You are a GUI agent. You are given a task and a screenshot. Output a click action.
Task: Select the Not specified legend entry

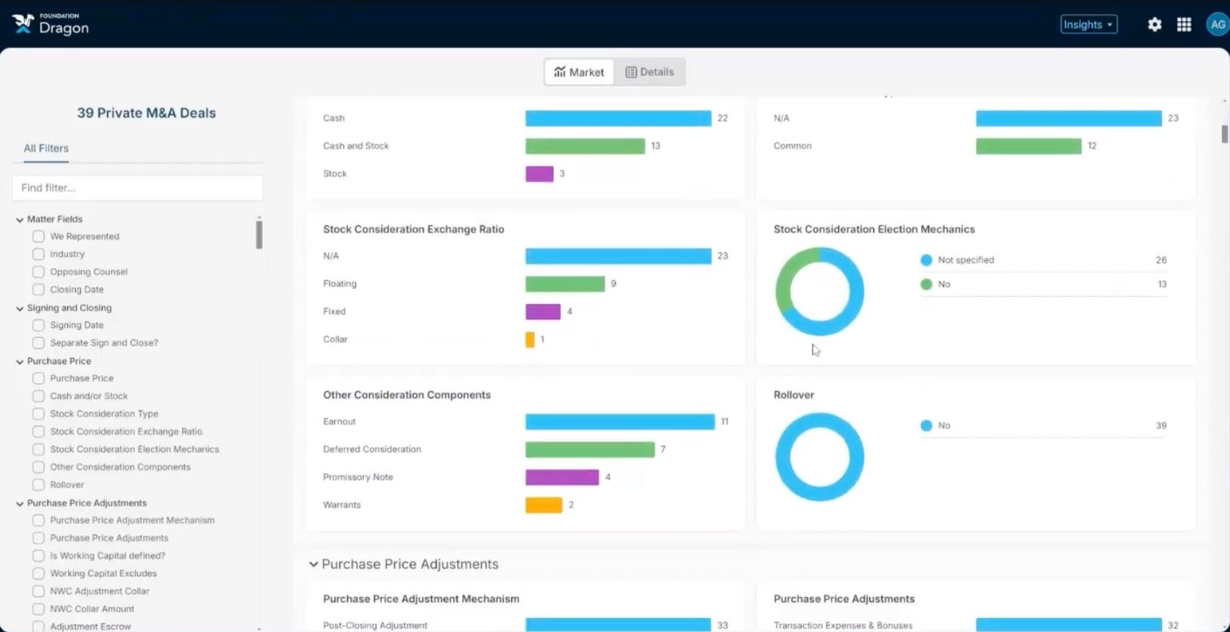[1043, 260]
